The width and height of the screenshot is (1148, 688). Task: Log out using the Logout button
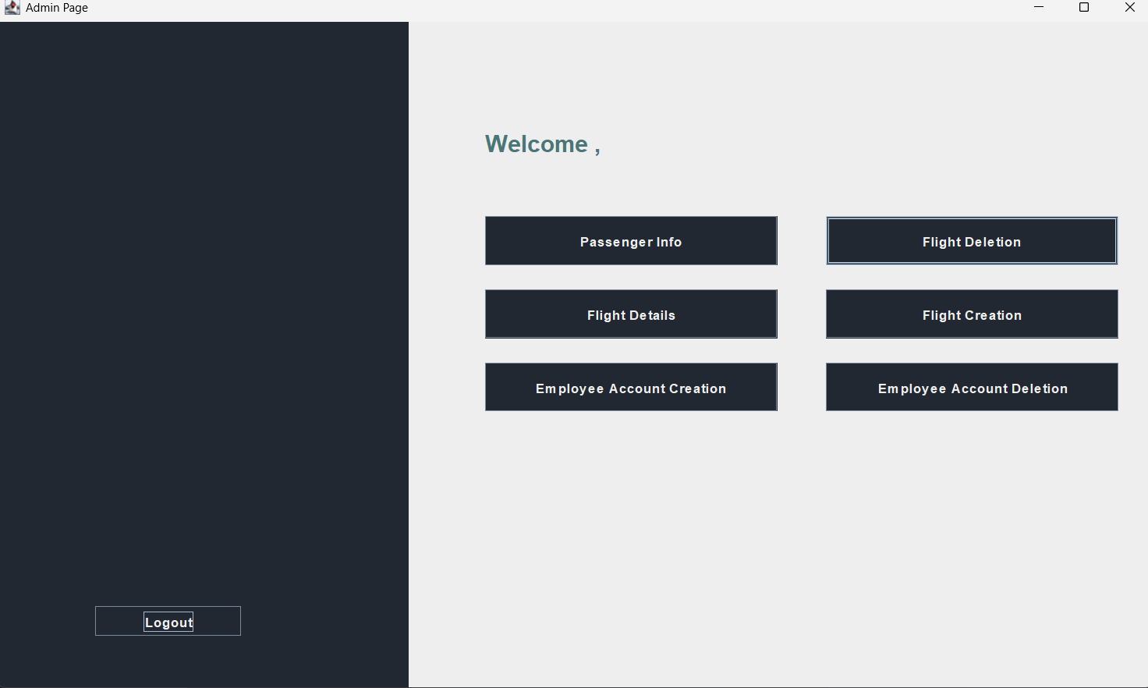pyautogui.click(x=168, y=622)
